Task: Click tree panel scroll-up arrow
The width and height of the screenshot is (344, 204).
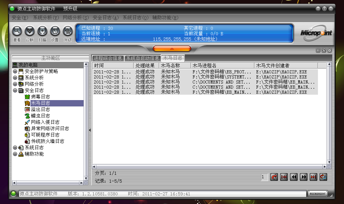Action: 86,64
